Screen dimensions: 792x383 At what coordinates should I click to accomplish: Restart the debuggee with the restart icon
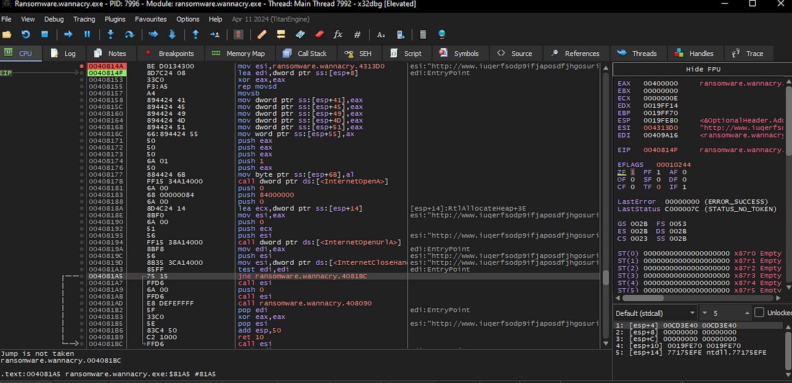[x=26, y=34]
